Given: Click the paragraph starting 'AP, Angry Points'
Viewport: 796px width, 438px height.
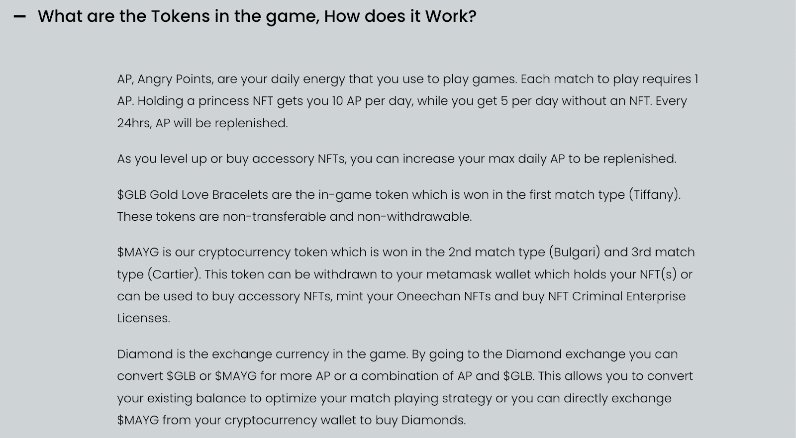Looking at the screenshot, I should pyautogui.click(x=407, y=101).
